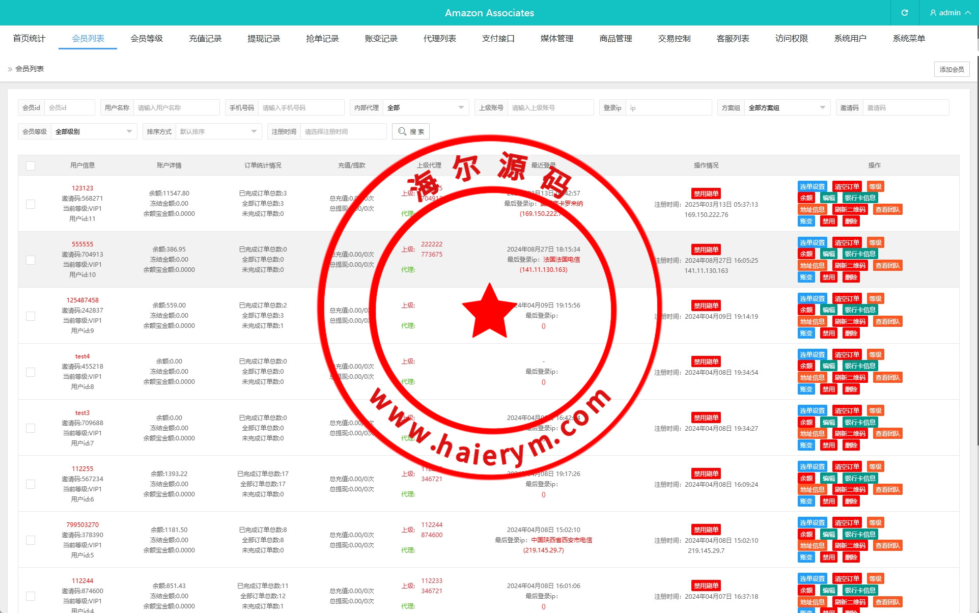Click 查看团队 for user test4

coord(887,378)
